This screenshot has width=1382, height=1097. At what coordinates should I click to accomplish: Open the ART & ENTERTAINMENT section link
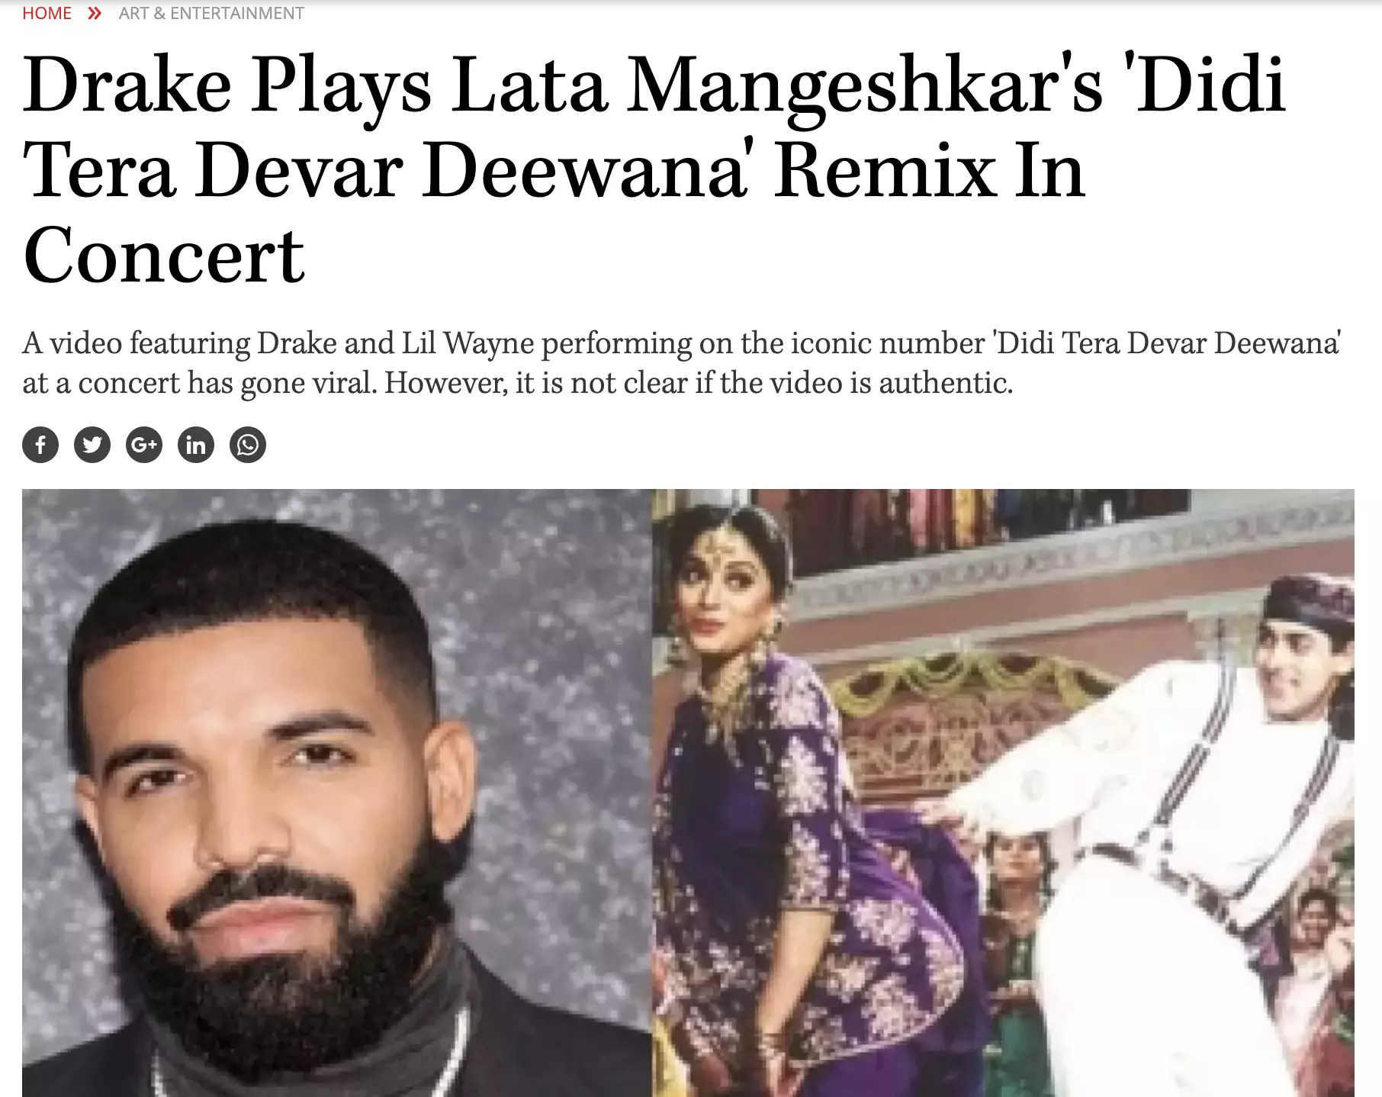[x=211, y=14]
